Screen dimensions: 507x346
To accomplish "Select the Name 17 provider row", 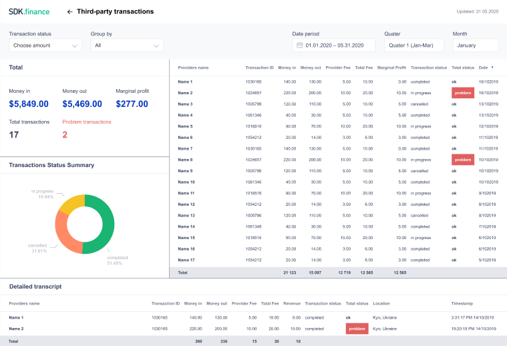I will pyautogui.click(x=338, y=260).
